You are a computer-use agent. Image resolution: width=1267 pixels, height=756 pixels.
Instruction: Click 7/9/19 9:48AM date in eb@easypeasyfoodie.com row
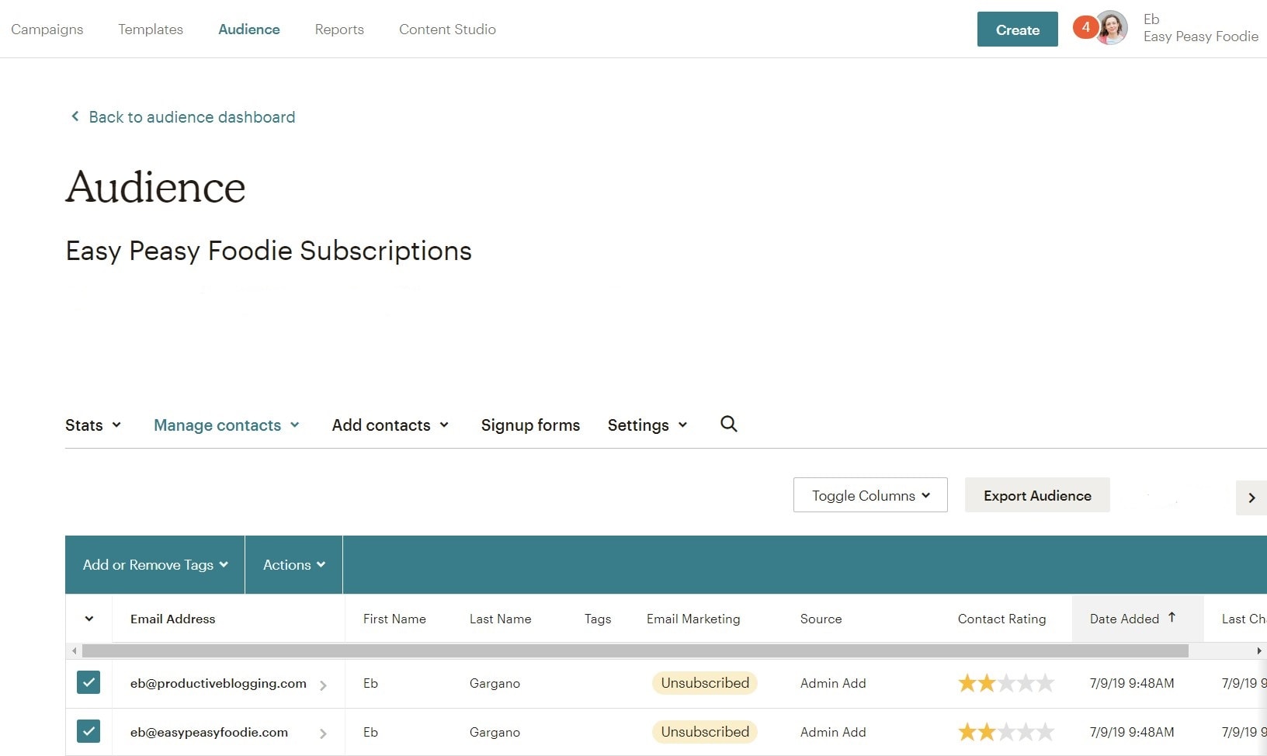coord(1132,732)
